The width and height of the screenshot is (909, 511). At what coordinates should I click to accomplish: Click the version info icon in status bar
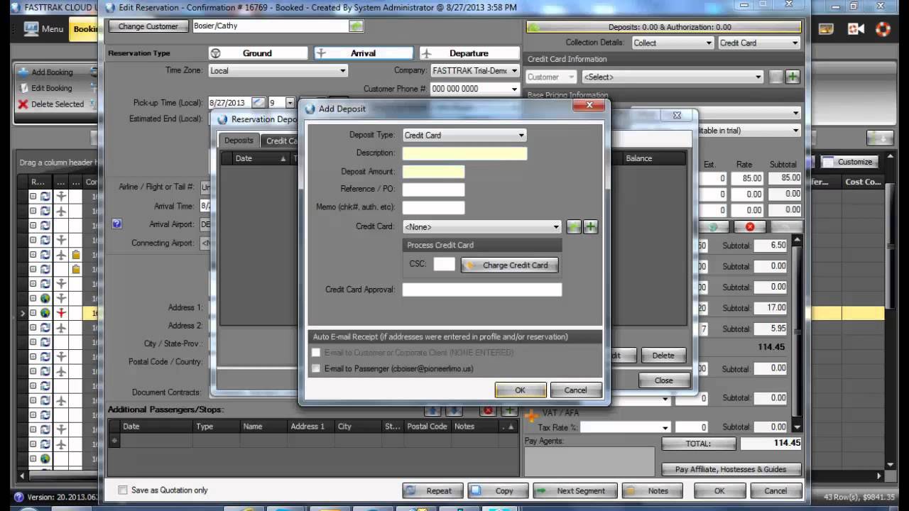(19, 497)
